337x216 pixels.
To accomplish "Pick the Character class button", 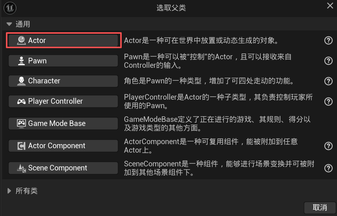I will pyautogui.click(x=63, y=81).
